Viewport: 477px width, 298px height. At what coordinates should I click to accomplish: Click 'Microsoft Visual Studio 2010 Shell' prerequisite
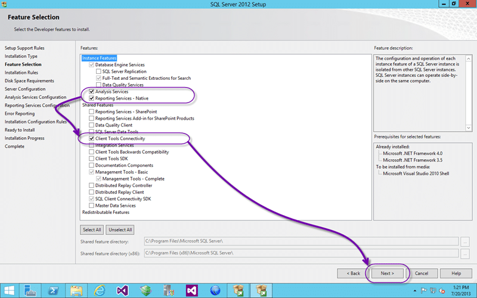click(416, 173)
